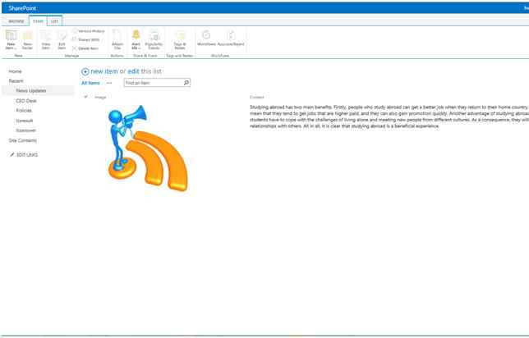Click the Attach File ribbon icon
The height and width of the screenshot is (338, 529).
pos(117,39)
